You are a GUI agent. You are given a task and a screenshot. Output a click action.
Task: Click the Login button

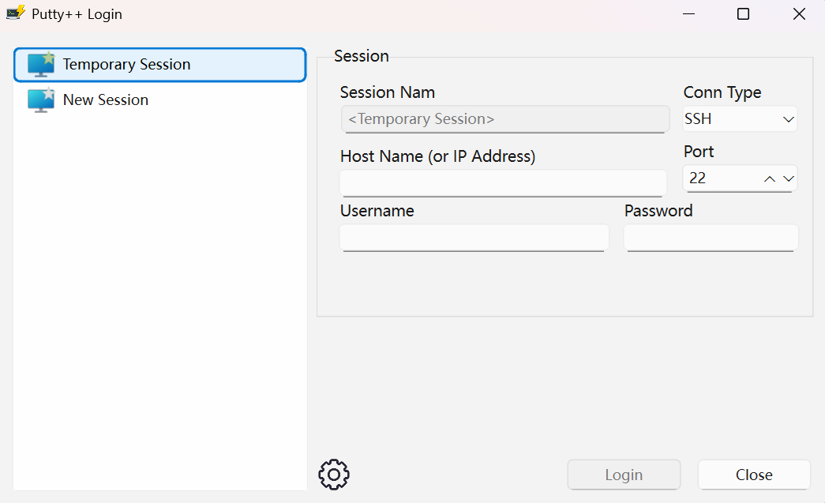pyautogui.click(x=624, y=475)
